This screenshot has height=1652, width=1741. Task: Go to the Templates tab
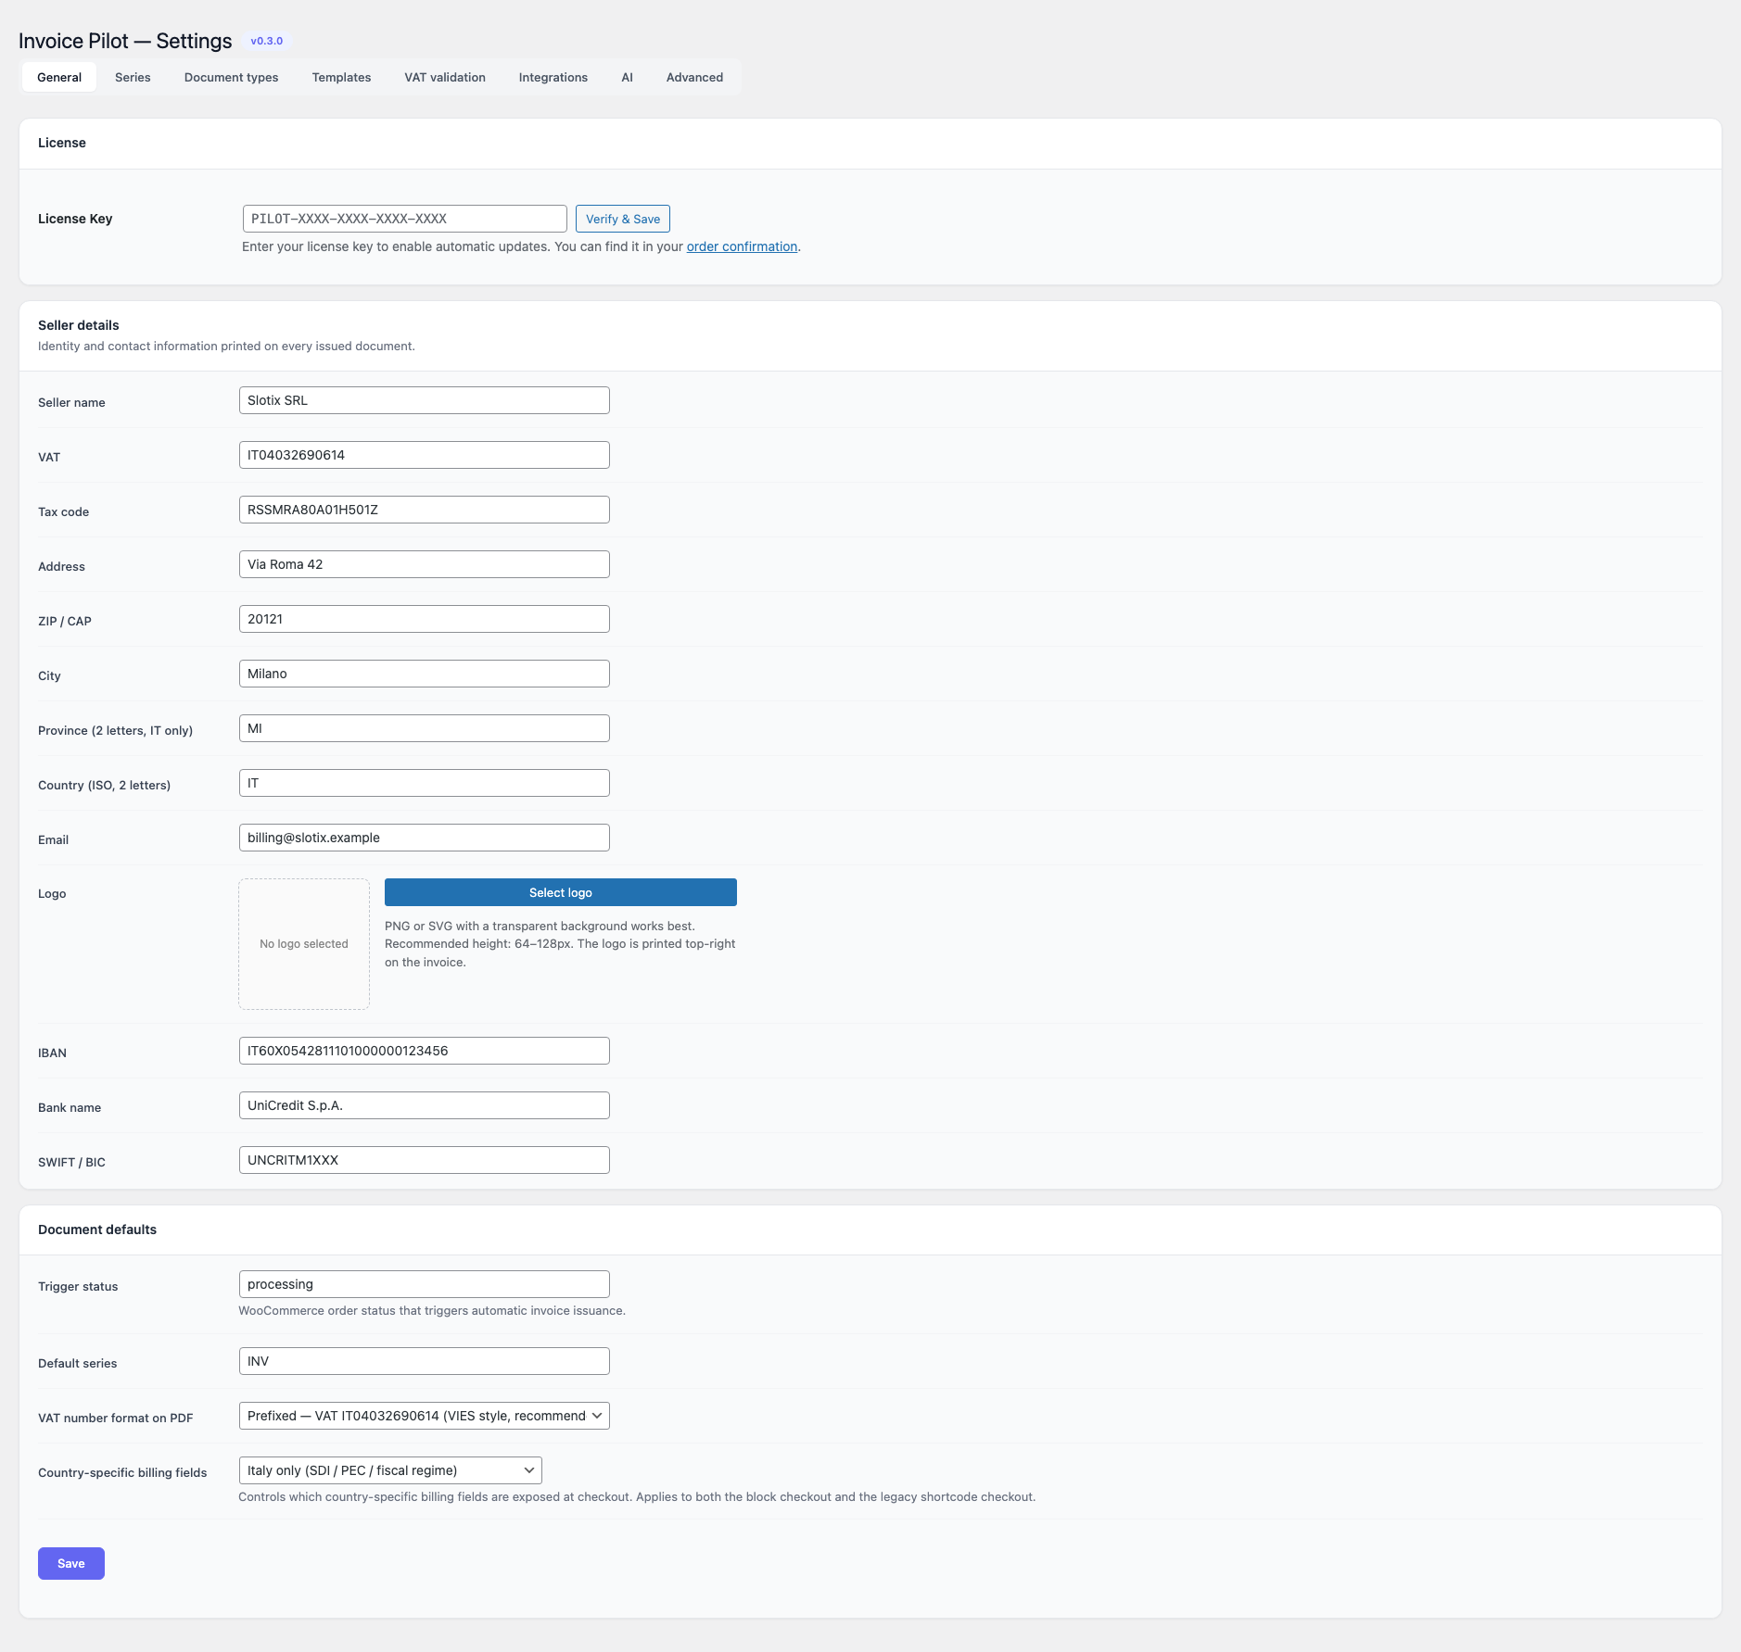(341, 77)
